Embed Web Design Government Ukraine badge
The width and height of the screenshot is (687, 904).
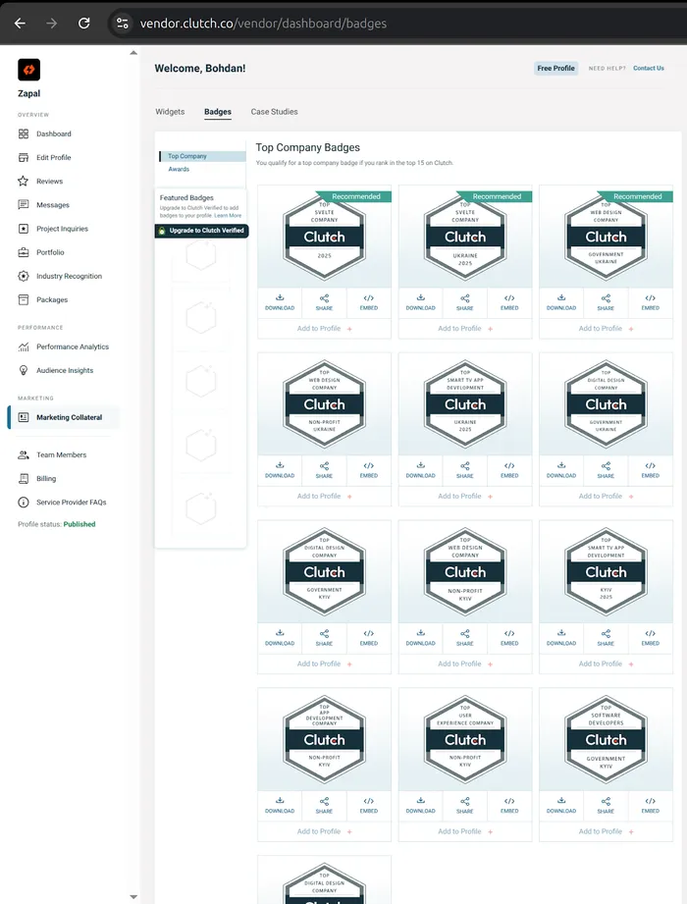(x=650, y=302)
